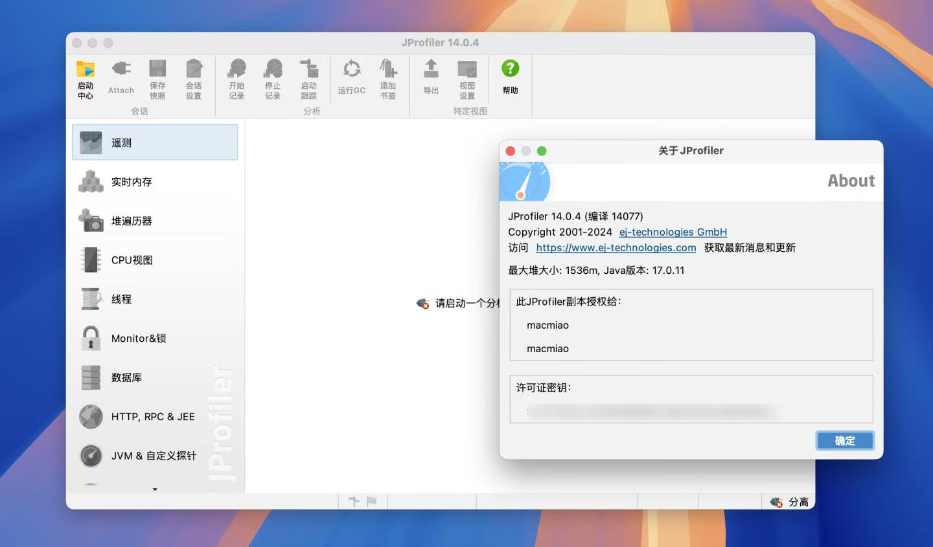Screen dimensions: 933x547
Task: Click the bookmark pin icon in status bar
Action: [354, 501]
